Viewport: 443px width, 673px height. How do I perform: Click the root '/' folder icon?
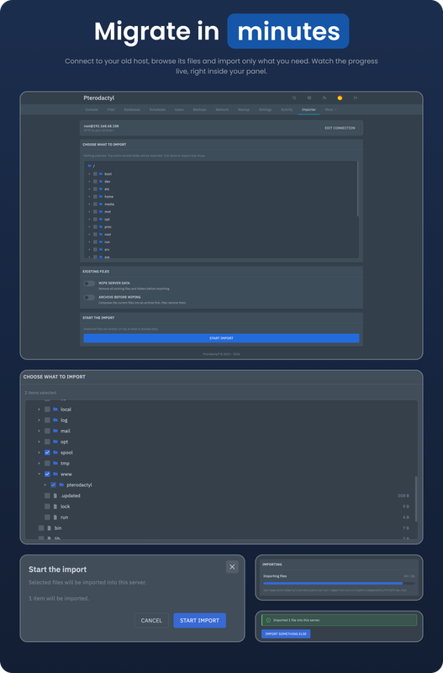tap(89, 166)
